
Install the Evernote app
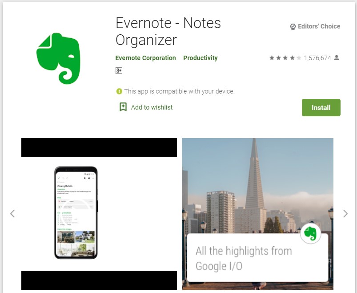tap(321, 108)
